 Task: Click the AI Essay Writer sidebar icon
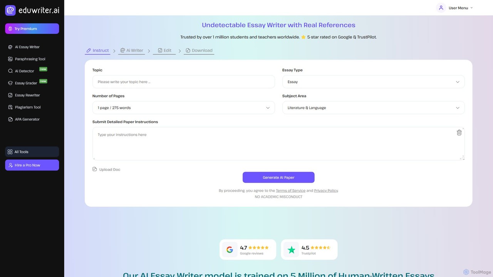[11, 47]
